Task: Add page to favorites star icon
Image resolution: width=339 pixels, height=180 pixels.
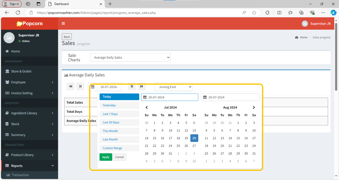Action: 254,13
